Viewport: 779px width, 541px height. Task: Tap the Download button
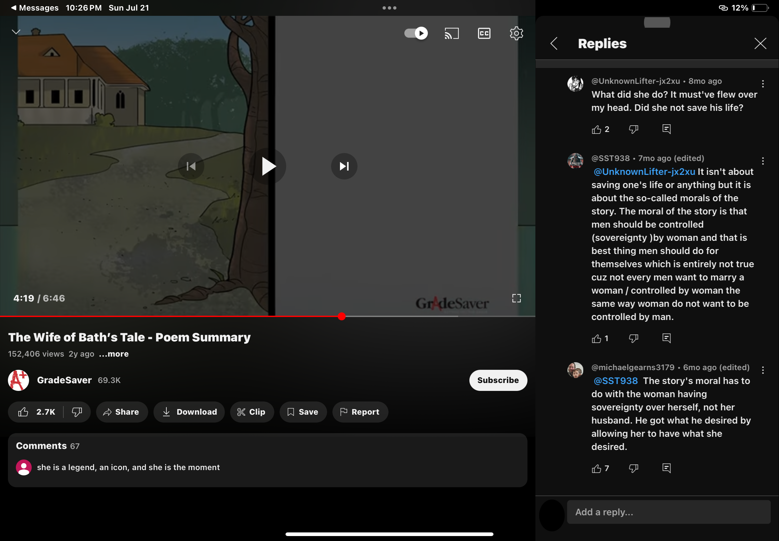(x=189, y=412)
